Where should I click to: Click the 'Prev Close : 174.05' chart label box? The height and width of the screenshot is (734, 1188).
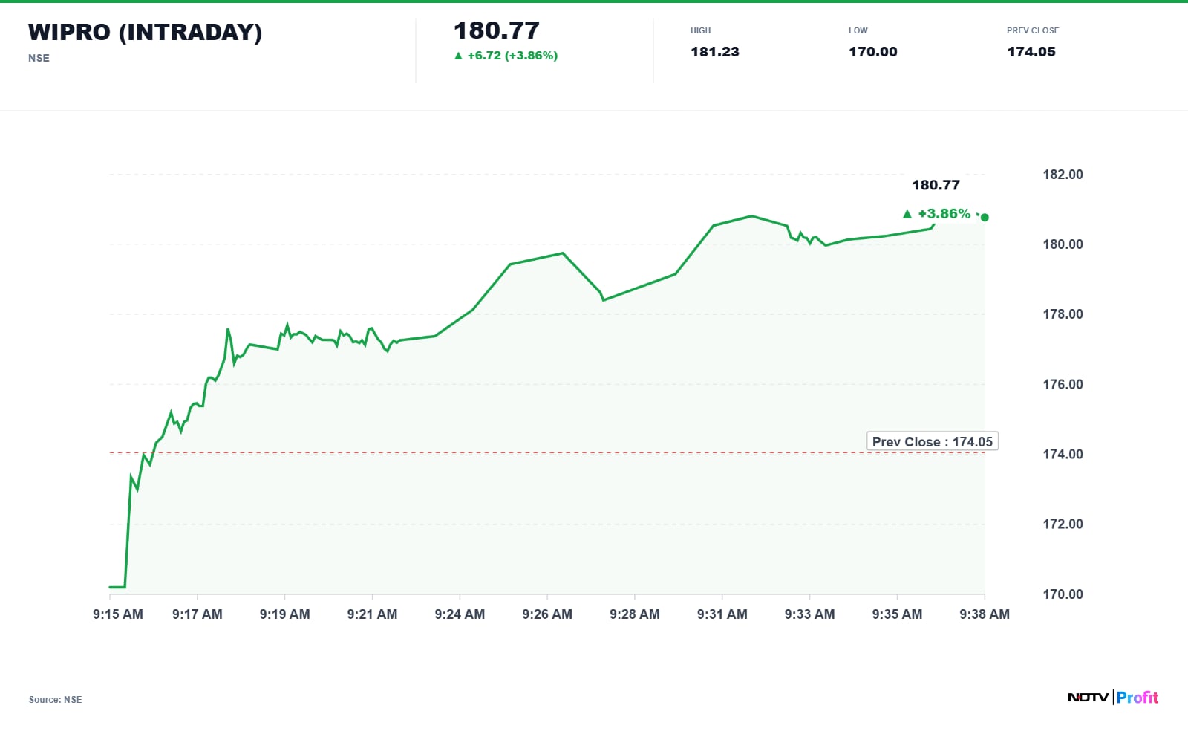point(933,441)
